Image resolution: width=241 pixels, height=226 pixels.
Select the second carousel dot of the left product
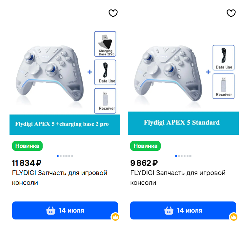pos(61,156)
